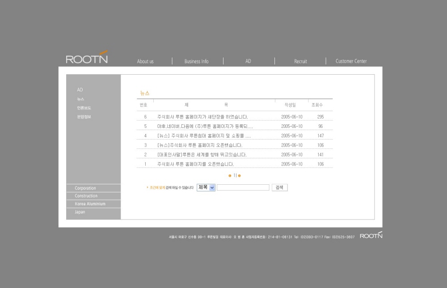Select 분양정보 in the left sidebar
The image size is (447, 288).
[x=84, y=117]
